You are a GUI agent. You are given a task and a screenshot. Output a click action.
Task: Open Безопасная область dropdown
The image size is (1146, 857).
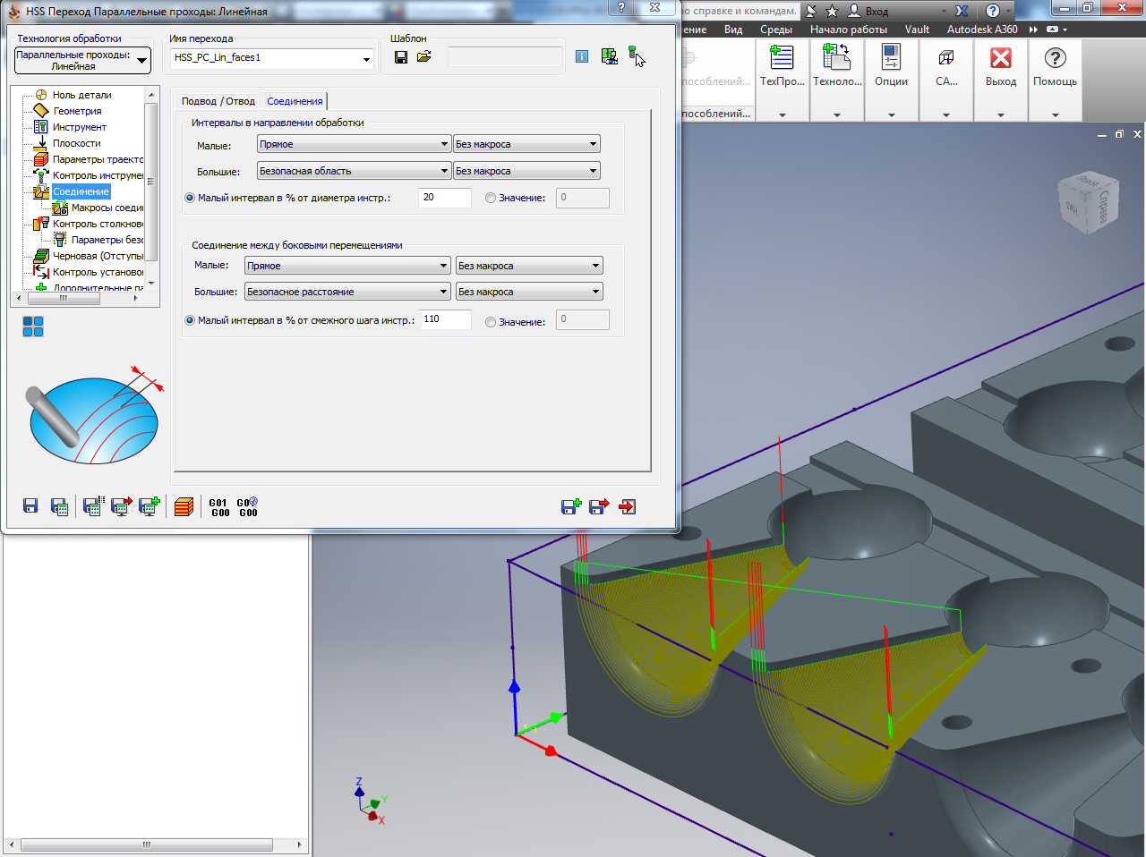click(354, 171)
